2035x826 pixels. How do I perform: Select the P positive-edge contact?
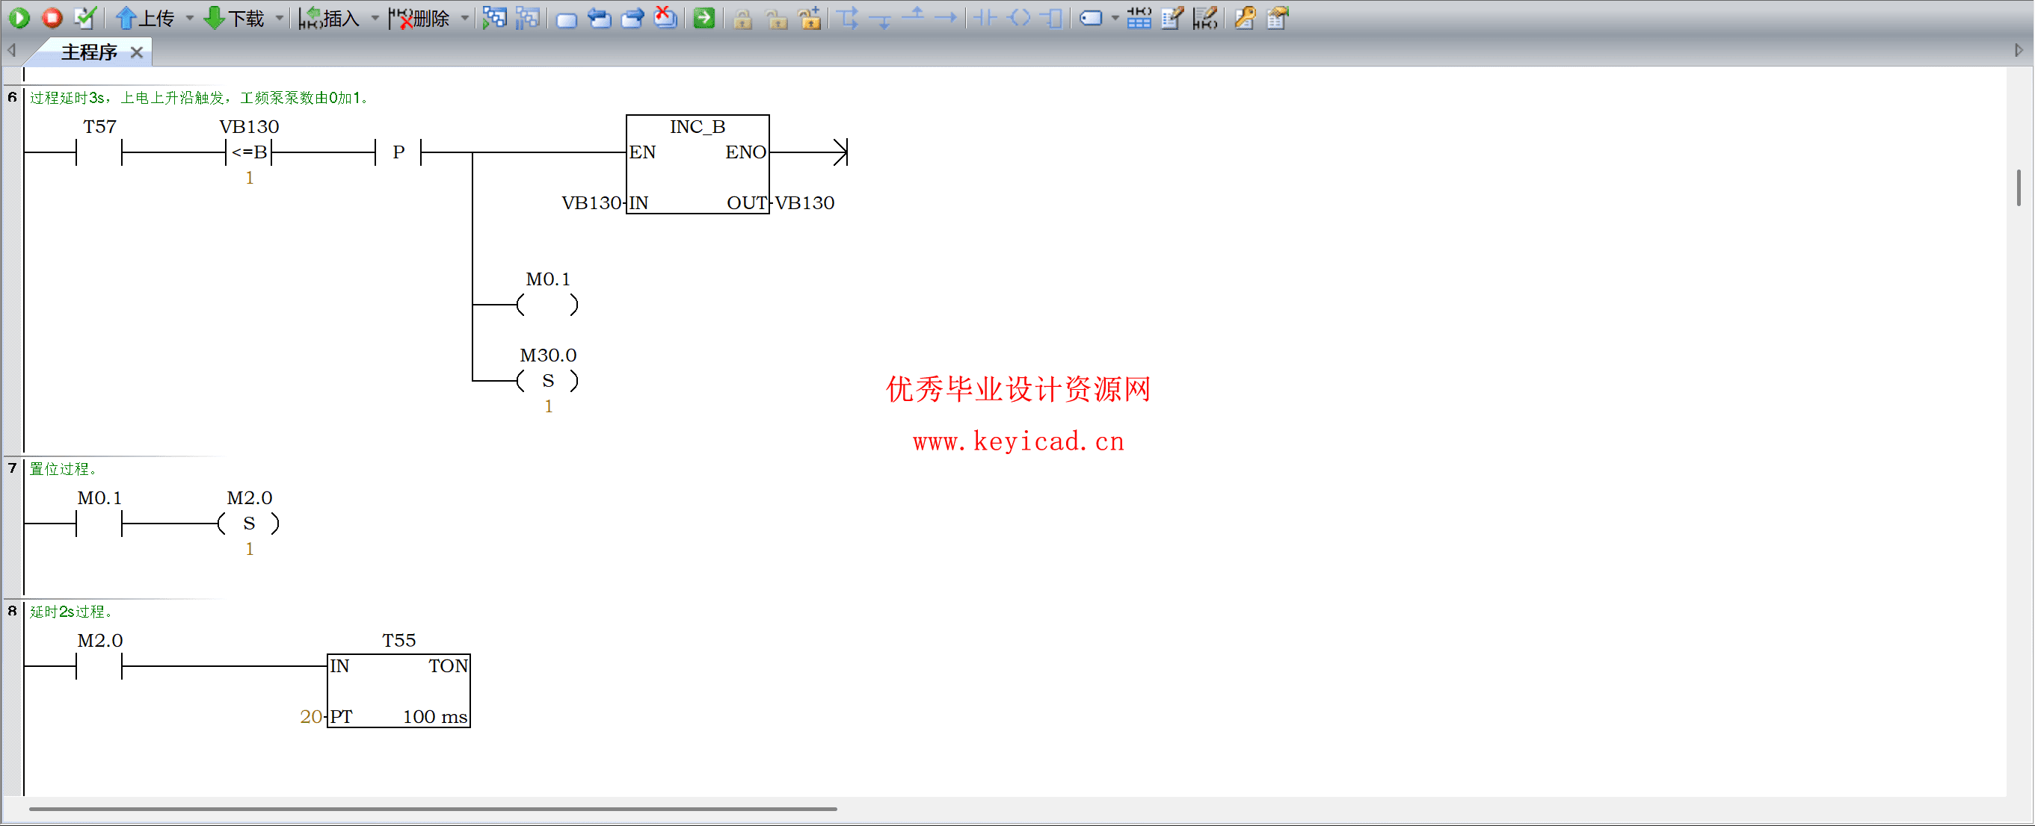click(398, 152)
